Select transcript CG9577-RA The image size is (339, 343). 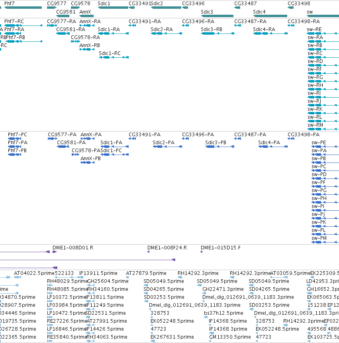tap(52, 25)
